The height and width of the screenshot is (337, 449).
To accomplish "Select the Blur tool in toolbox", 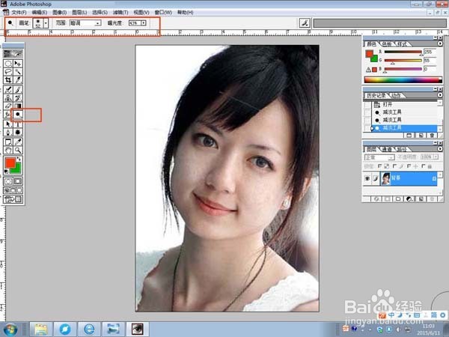I will point(8,115).
